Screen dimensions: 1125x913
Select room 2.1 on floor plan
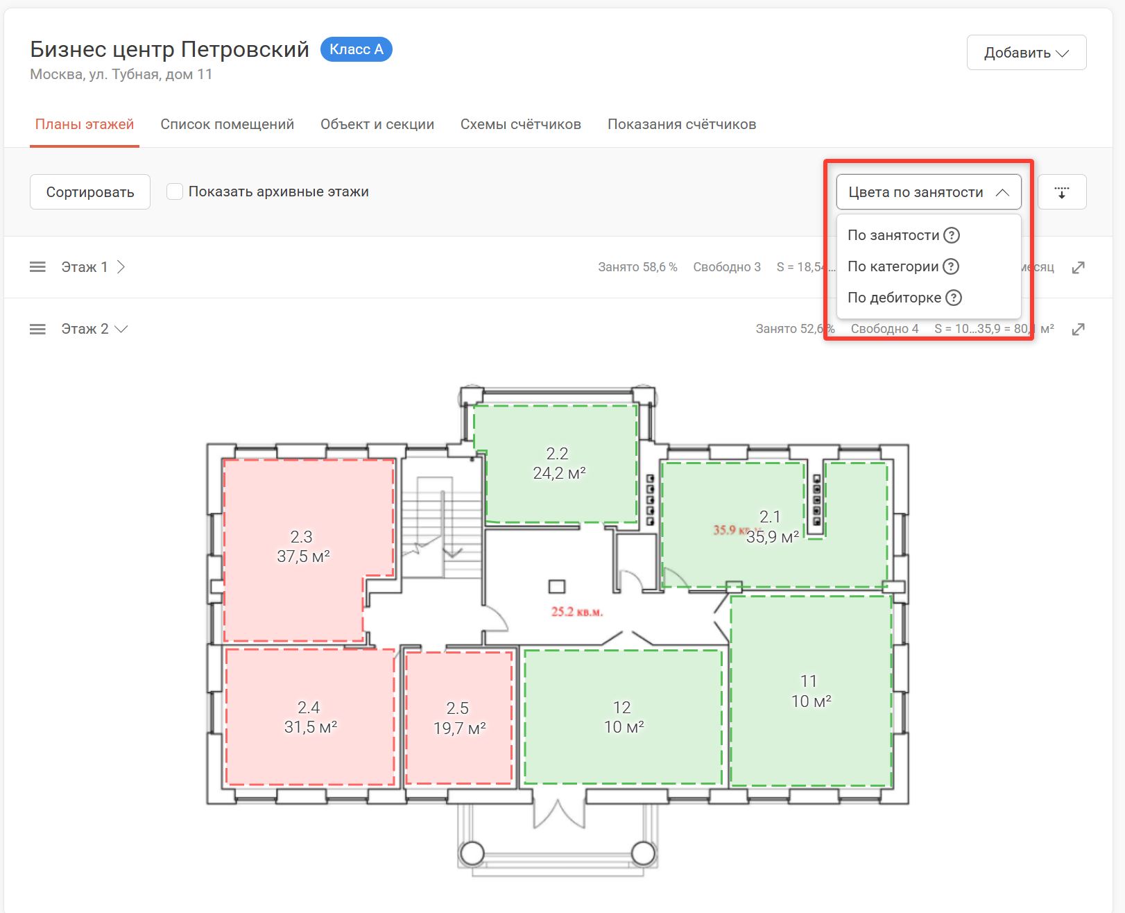771,527
